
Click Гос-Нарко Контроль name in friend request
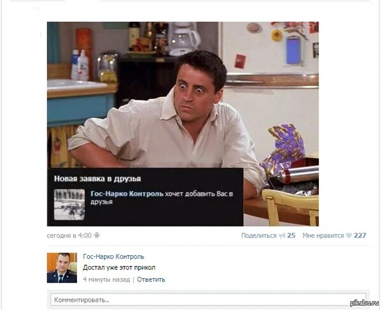(x=127, y=194)
